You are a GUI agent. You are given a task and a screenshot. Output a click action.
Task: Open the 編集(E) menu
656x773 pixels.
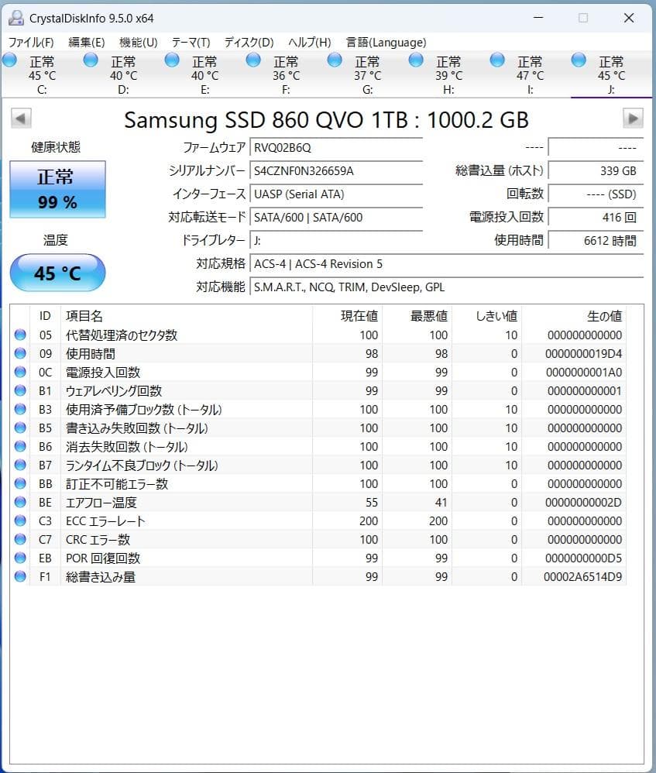coord(86,43)
